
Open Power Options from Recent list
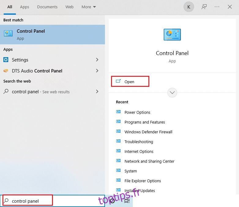(x=137, y=112)
